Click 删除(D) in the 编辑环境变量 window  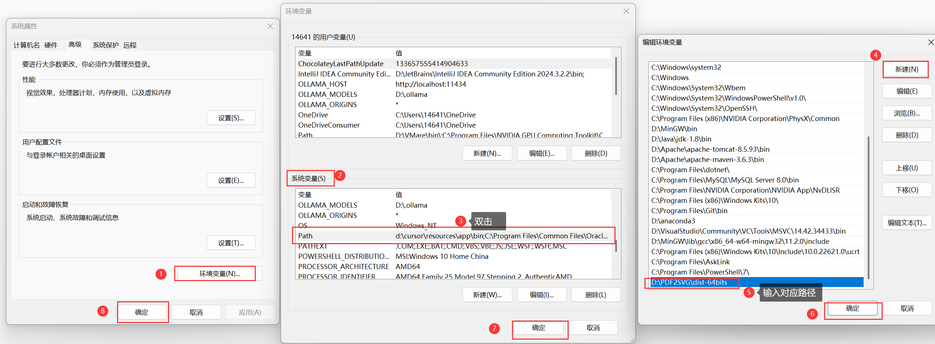click(907, 135)
